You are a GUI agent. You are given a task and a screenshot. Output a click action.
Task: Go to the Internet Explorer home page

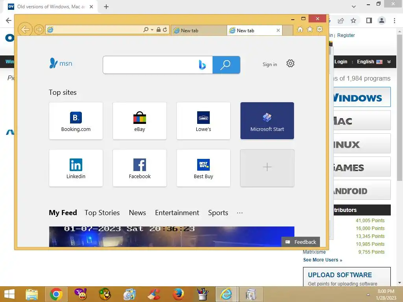pos(300,29)
